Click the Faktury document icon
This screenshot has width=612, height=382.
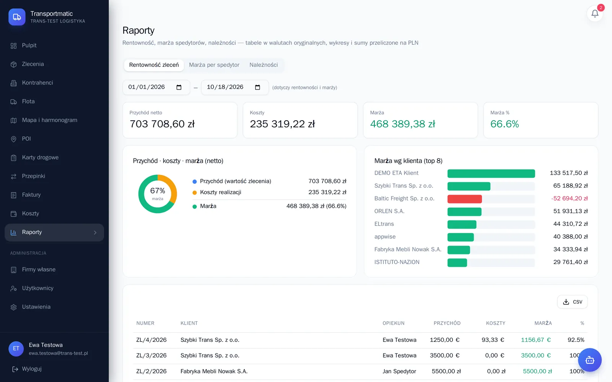tap(14, 195)
